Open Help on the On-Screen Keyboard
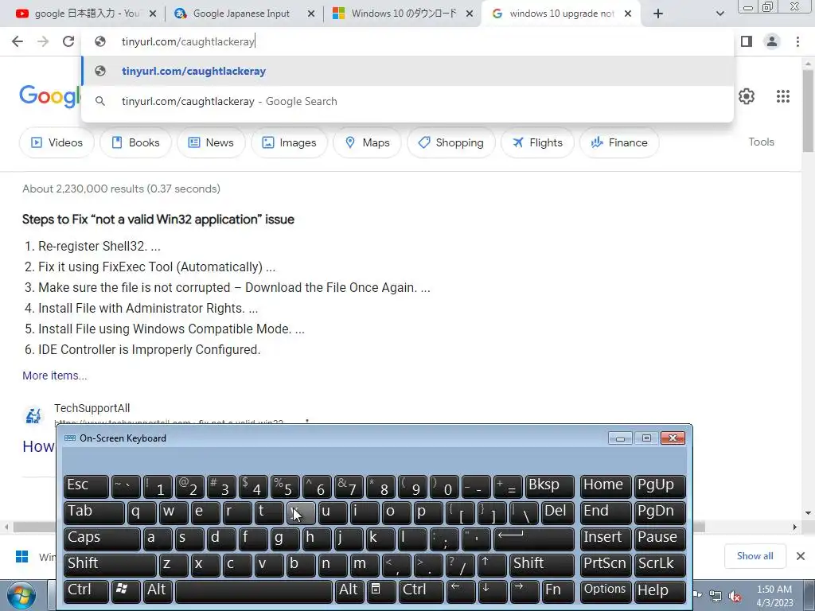The image size is (815, 611). (660, 591)
